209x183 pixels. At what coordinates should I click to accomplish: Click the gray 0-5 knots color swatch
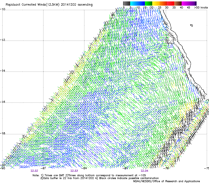coord(127,3)
